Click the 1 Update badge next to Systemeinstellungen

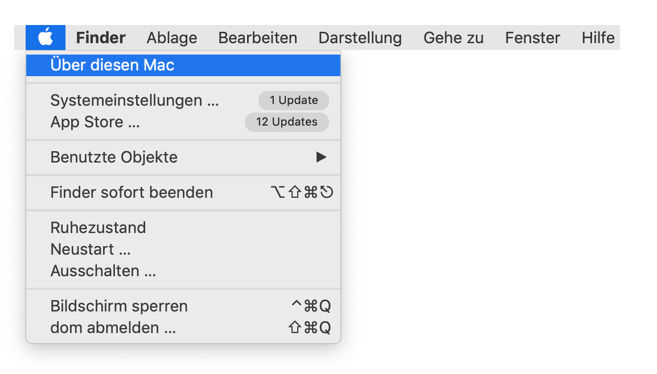293,100
